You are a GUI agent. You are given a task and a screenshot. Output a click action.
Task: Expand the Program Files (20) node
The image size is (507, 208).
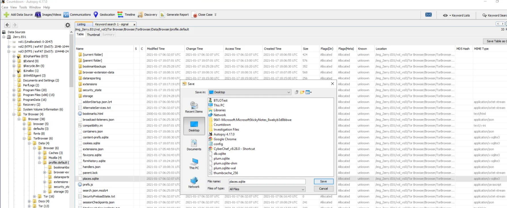[14, 90]
